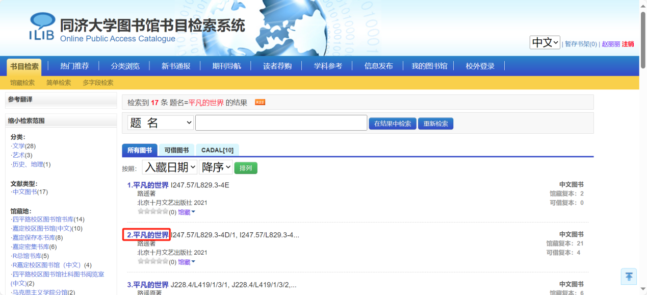Filter by 文学 category link
Image resolution: width=647 pixels, height=295 pixels.
pyautogui.click(x=19, y=146)
